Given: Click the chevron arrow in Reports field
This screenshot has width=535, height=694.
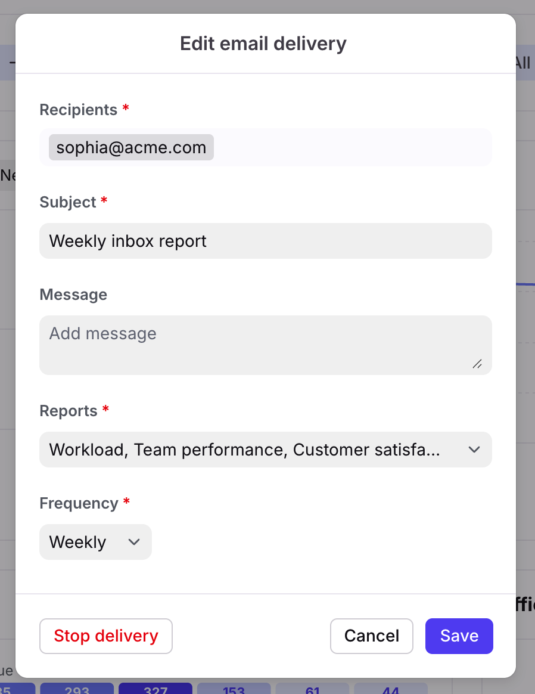Looking at the screenshot, I should pyautogui.click(x=474, y=450).
